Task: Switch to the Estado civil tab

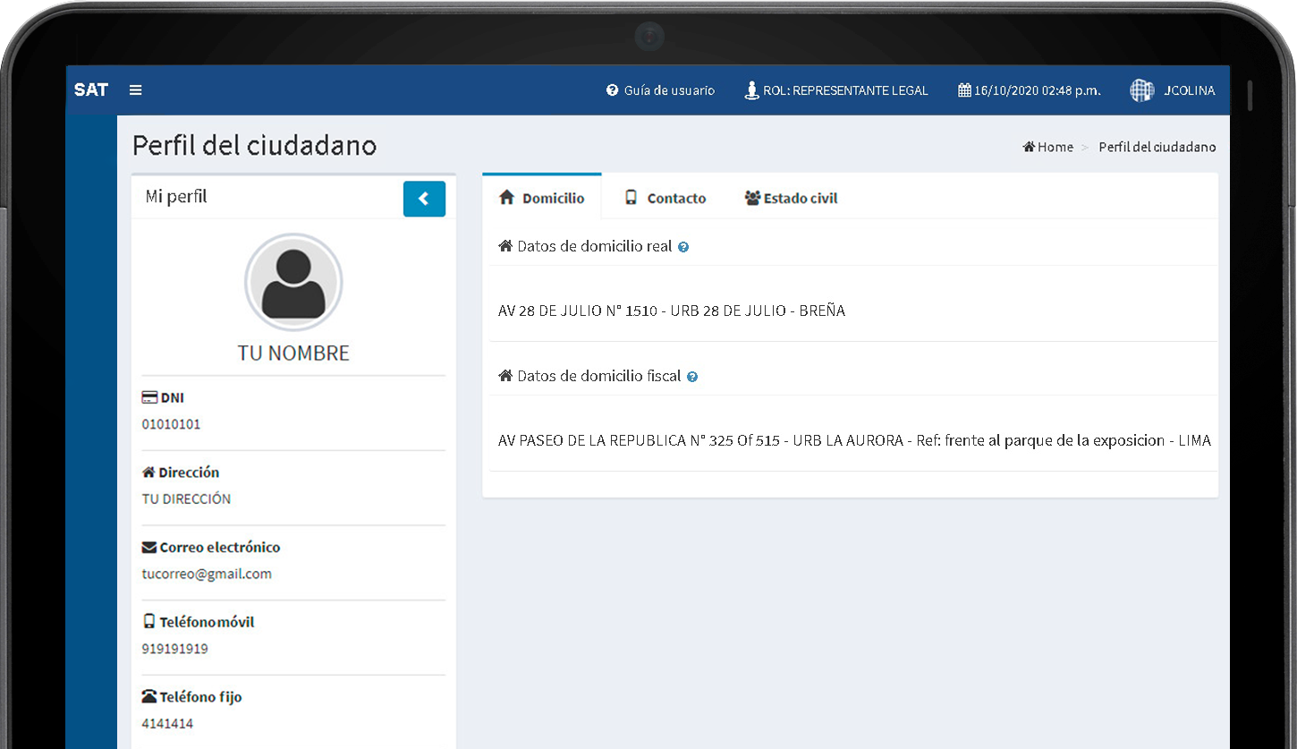Action: 791,198
